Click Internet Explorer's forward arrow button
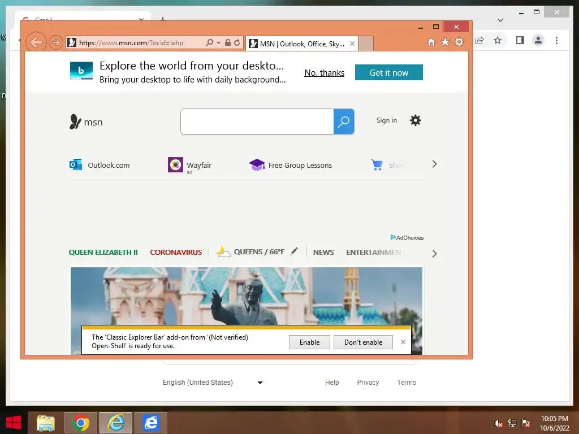Viewport: 579px width, 434px height. click(56, 42)
